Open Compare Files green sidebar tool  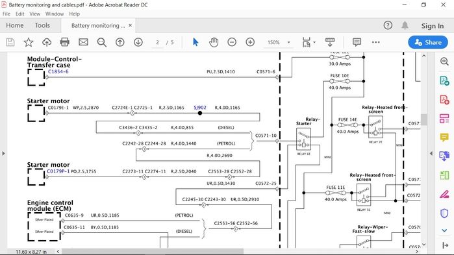click(x=444, y=175)
